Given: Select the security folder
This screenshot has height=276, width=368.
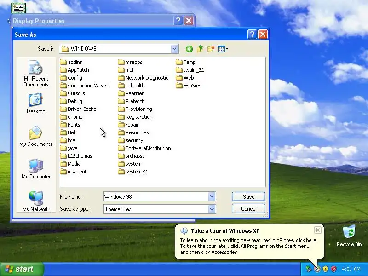Looking at the screenshot, I should (131, 140).
